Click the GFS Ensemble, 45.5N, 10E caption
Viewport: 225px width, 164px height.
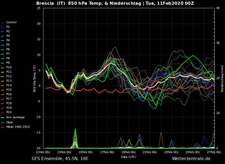coord(60,158)
